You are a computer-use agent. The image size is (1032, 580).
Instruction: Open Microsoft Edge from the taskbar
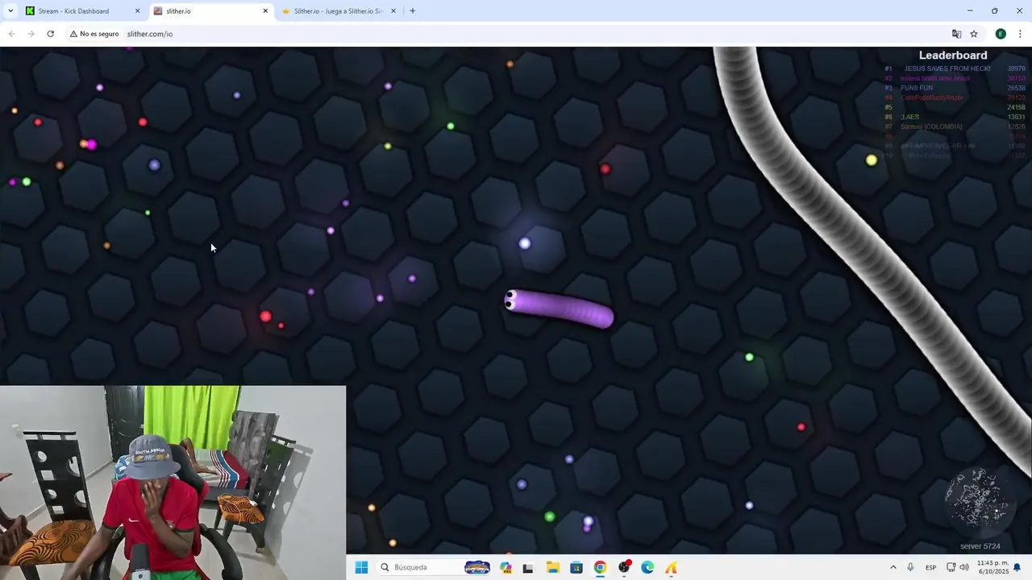click(647, 567)
